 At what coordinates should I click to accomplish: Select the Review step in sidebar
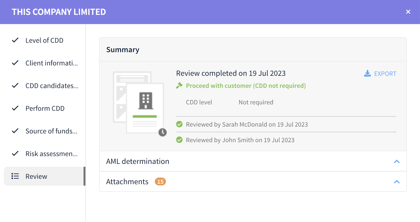[45, 176]
